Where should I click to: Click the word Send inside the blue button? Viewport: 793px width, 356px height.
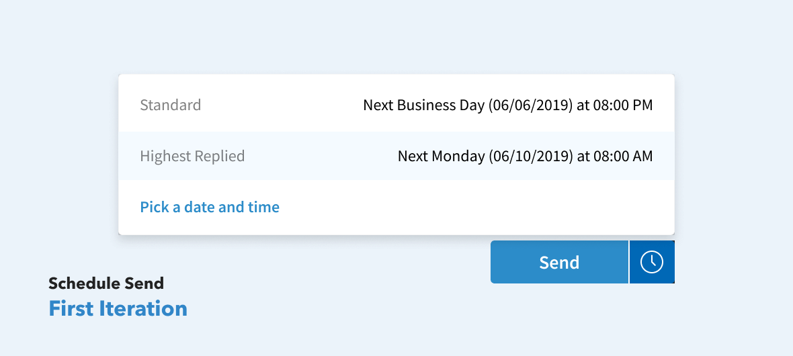pos(559,263)
